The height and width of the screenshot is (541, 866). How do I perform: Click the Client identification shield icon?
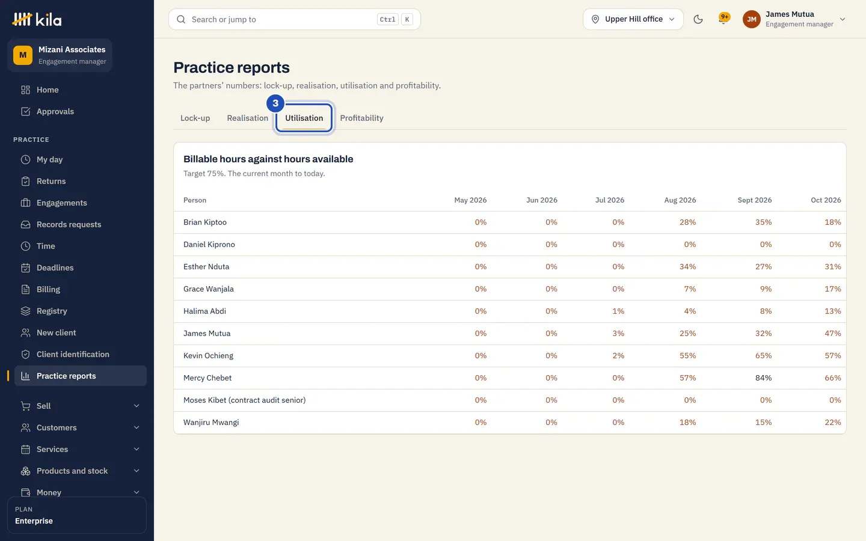pos(25,354)
